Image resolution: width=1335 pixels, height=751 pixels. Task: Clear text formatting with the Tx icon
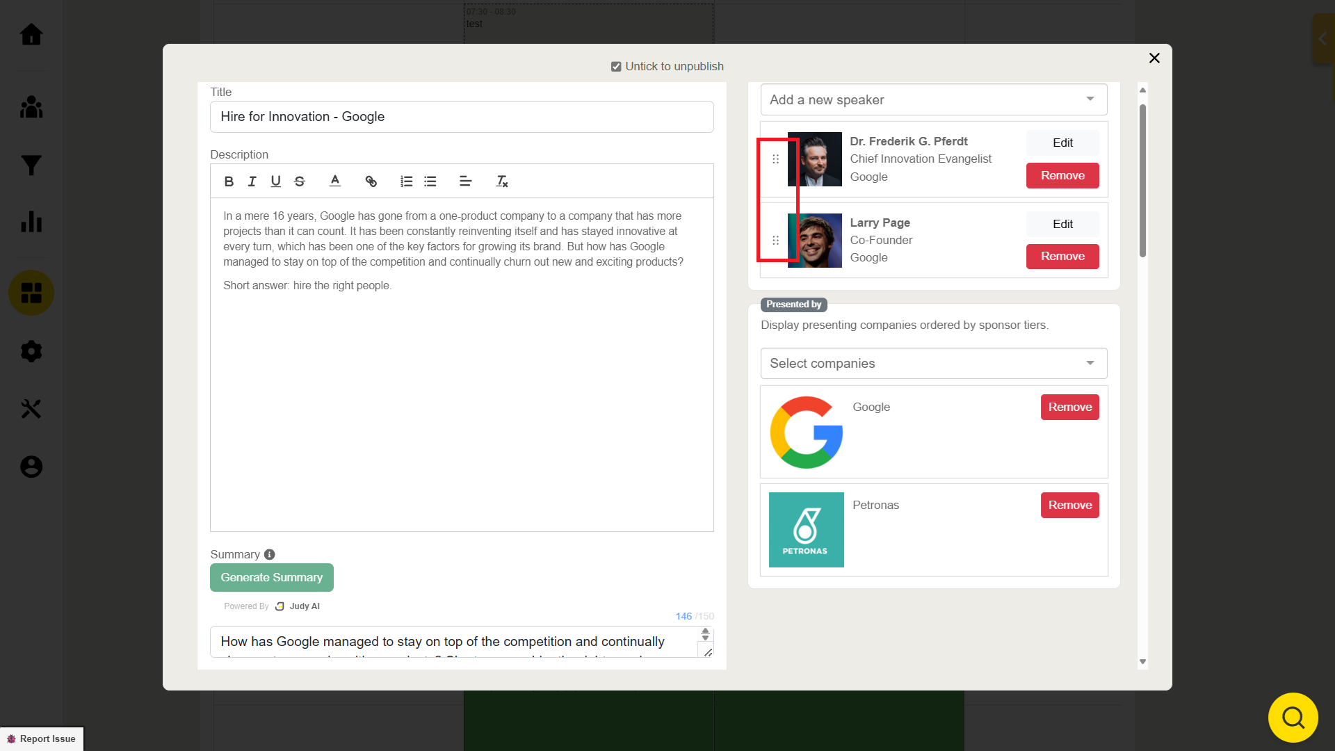tap(501, 181)
